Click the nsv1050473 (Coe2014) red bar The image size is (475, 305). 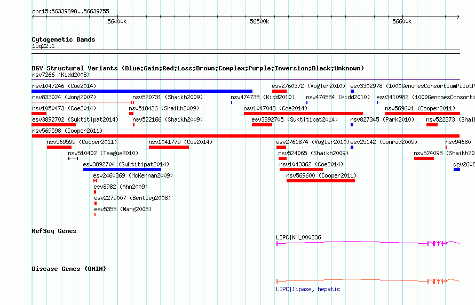pyautogui.click(x=39, y=114)
